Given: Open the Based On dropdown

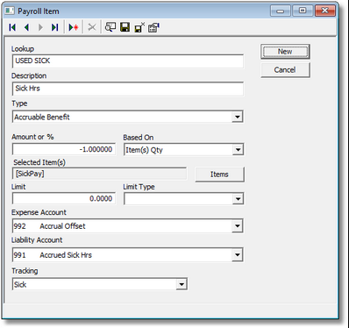Looking at the screenshot, I should click(x=238, y=150).
